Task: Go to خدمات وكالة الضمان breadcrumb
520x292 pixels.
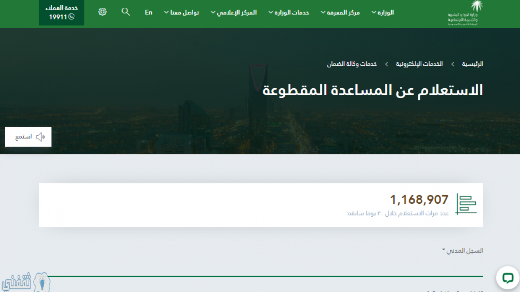Action: coord(352,64)
